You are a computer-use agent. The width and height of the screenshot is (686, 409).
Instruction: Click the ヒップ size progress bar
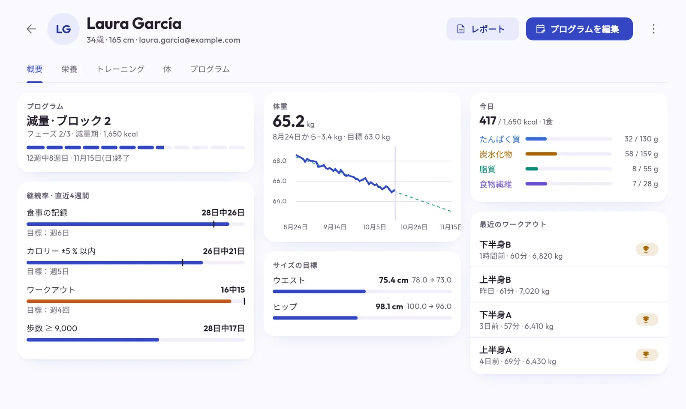[x=362, y=318]
